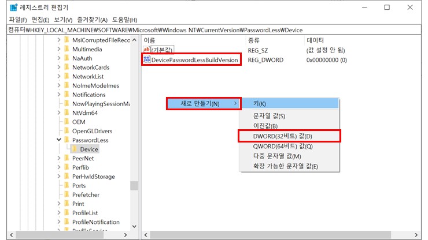Image resolution: width=428 pixels, height=240 pixels.
Task: Choose QWORD(64비트) 값(Q)
Action: click(289, 147)
